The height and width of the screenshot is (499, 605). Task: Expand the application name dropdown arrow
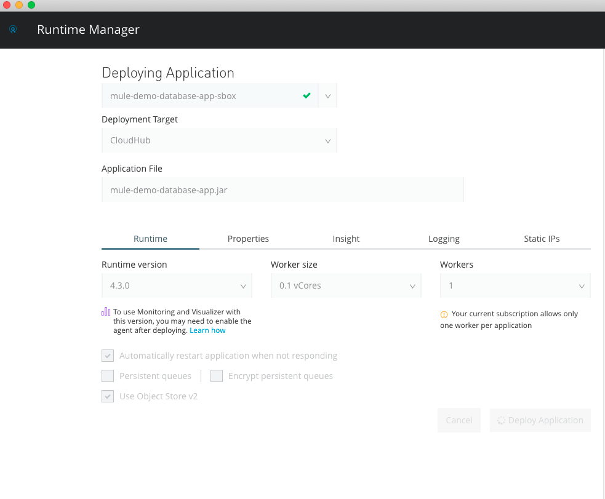(327, 96)
